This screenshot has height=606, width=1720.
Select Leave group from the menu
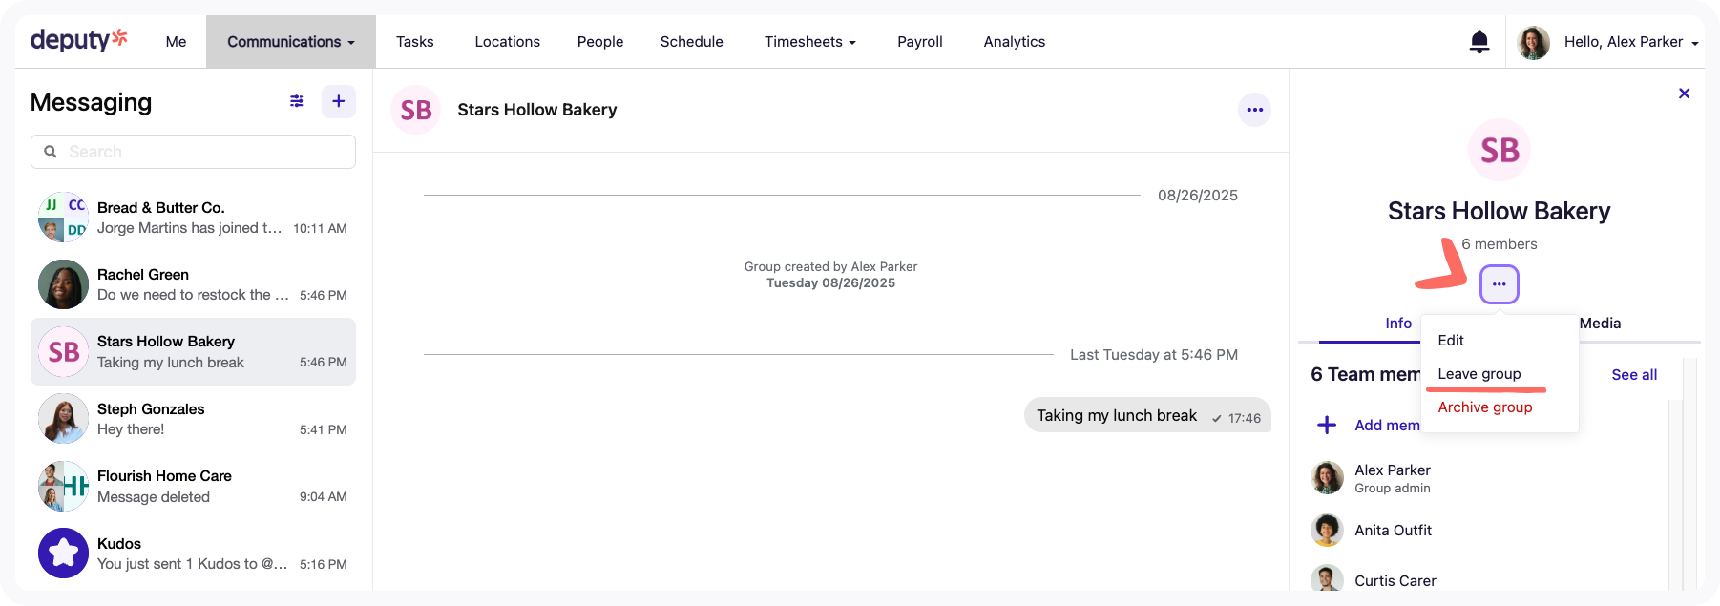[x=1479, y=374]
